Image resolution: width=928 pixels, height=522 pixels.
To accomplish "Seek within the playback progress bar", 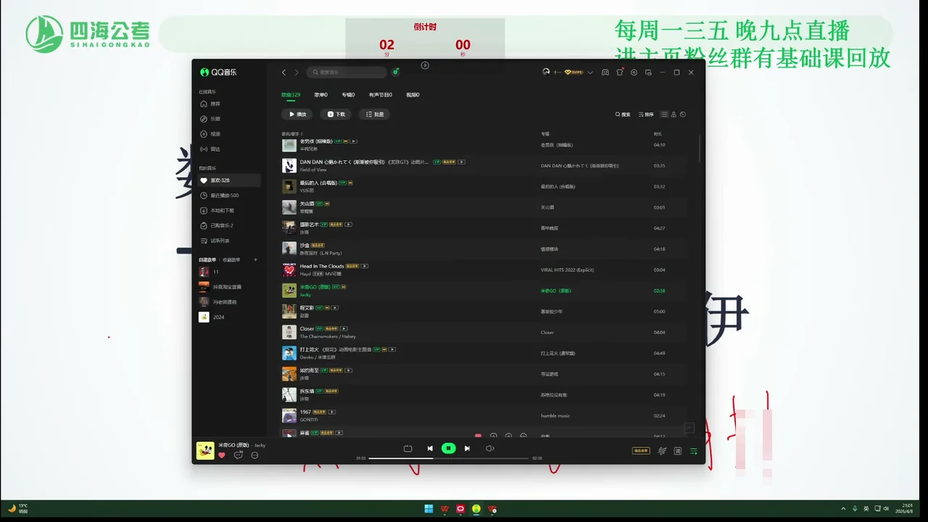I will pyautogui.click(x=449, y=458).
